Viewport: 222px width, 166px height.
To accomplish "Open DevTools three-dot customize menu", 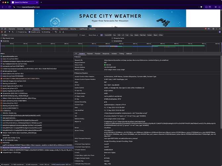I will tap(217, 29).
